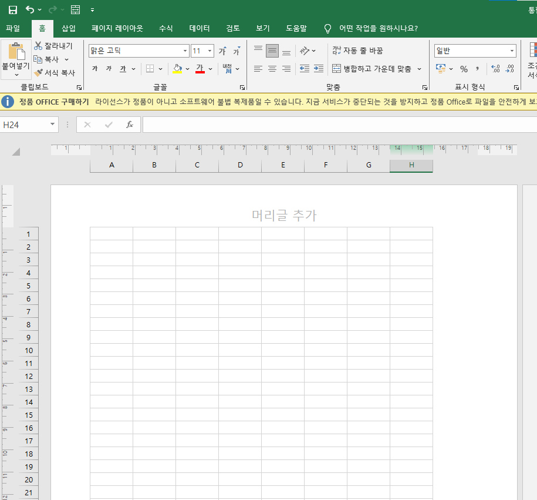Click the Undo arrow icon
Viewport: 537px width, 500px height.
click(30, 9)
